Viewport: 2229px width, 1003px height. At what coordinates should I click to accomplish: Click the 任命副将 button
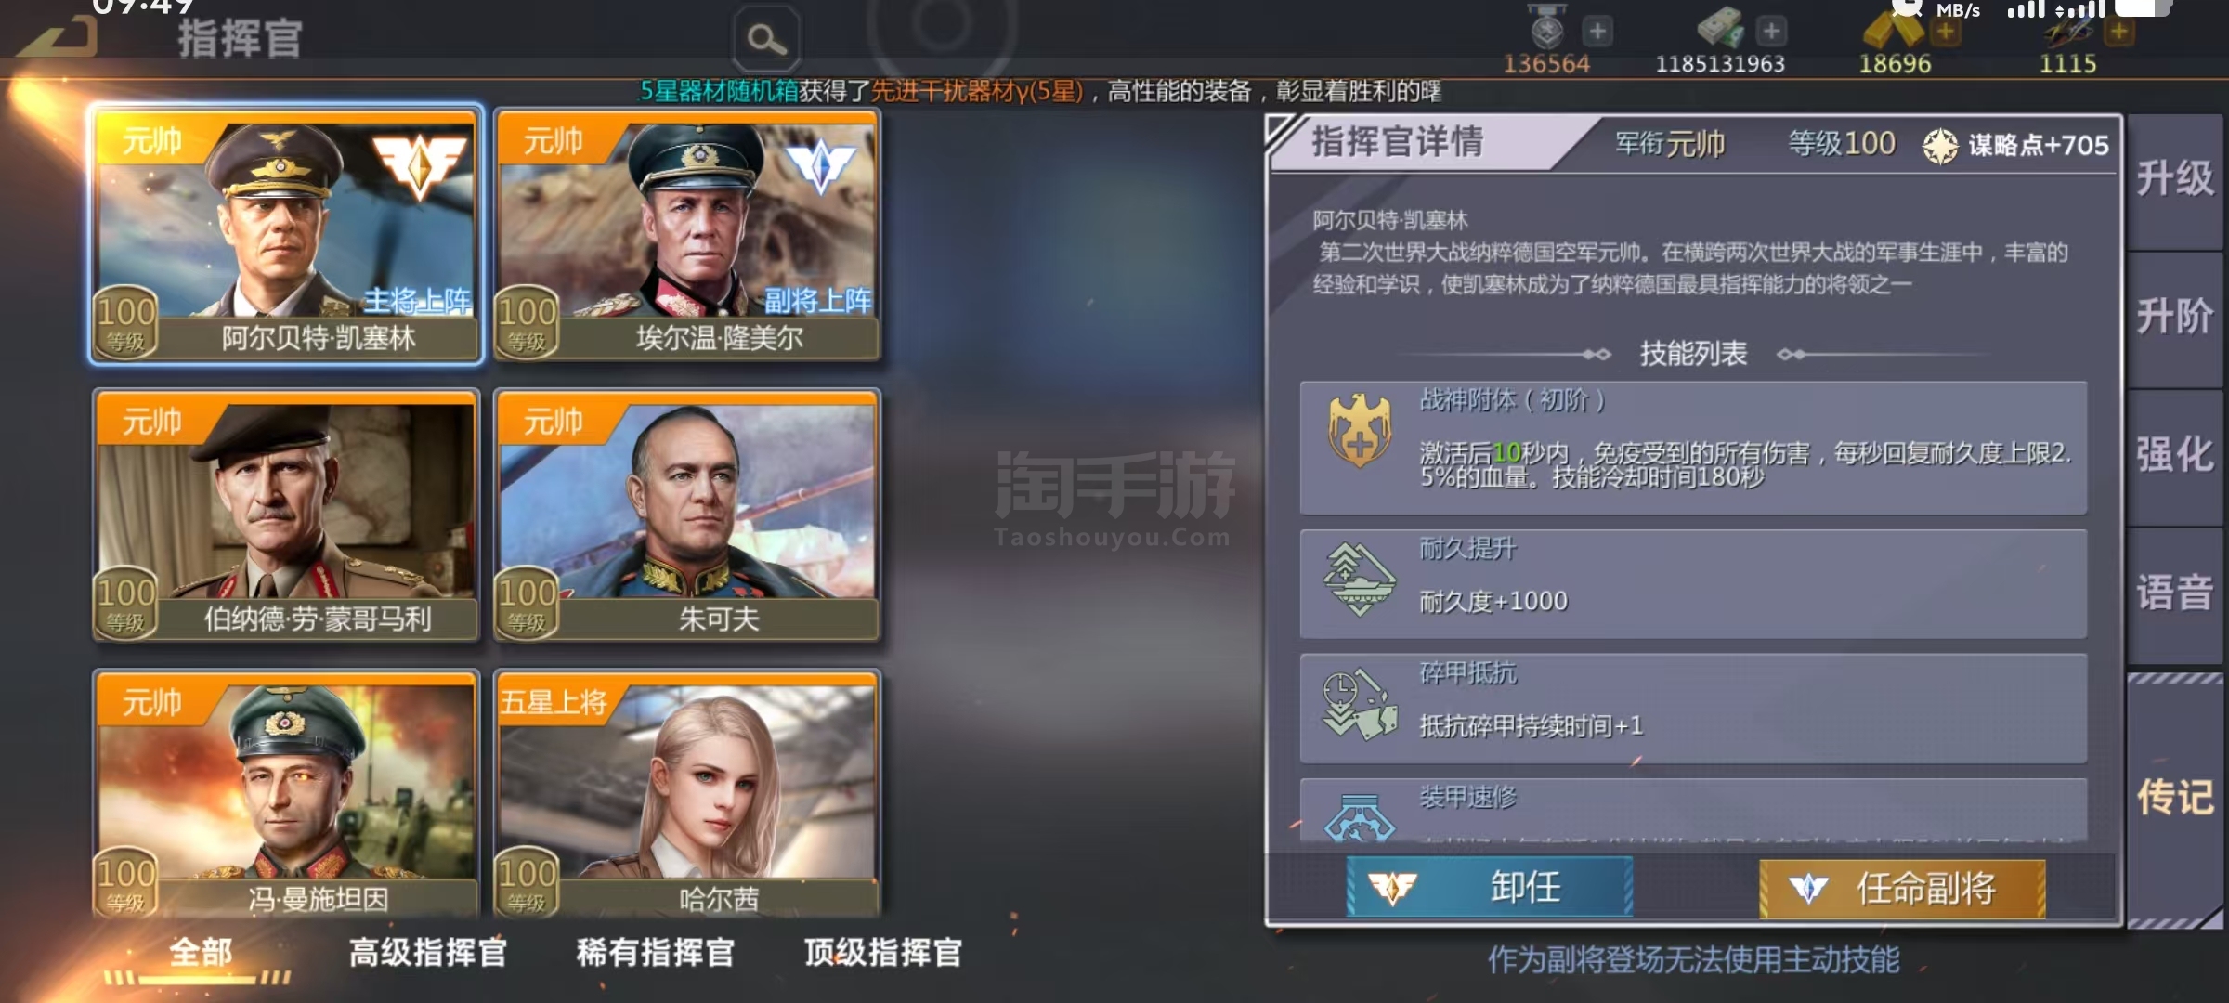coord(1902,888)
